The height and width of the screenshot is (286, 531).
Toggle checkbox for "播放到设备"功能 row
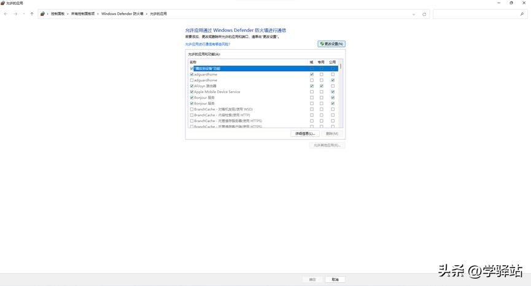(192, 68)
